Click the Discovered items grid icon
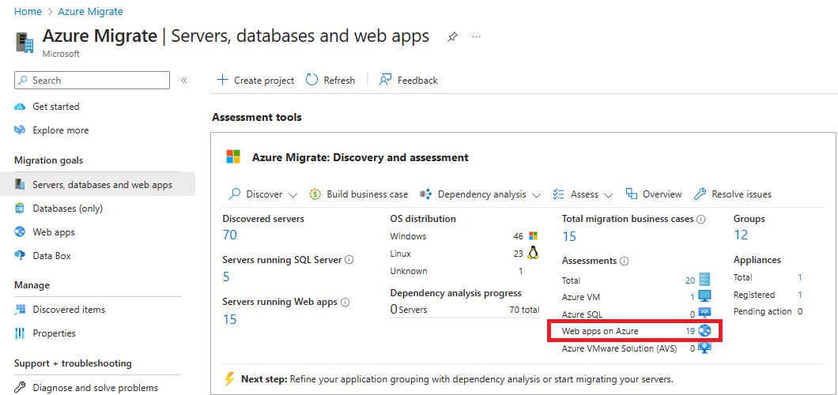The height and width of the screenshot is (395, 838). pos(21,310)
